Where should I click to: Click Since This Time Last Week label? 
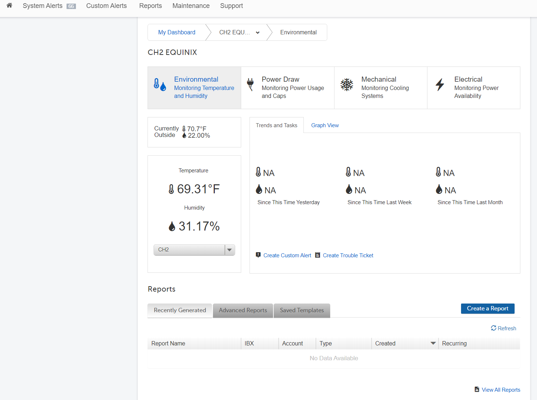(x=379, y=202)
